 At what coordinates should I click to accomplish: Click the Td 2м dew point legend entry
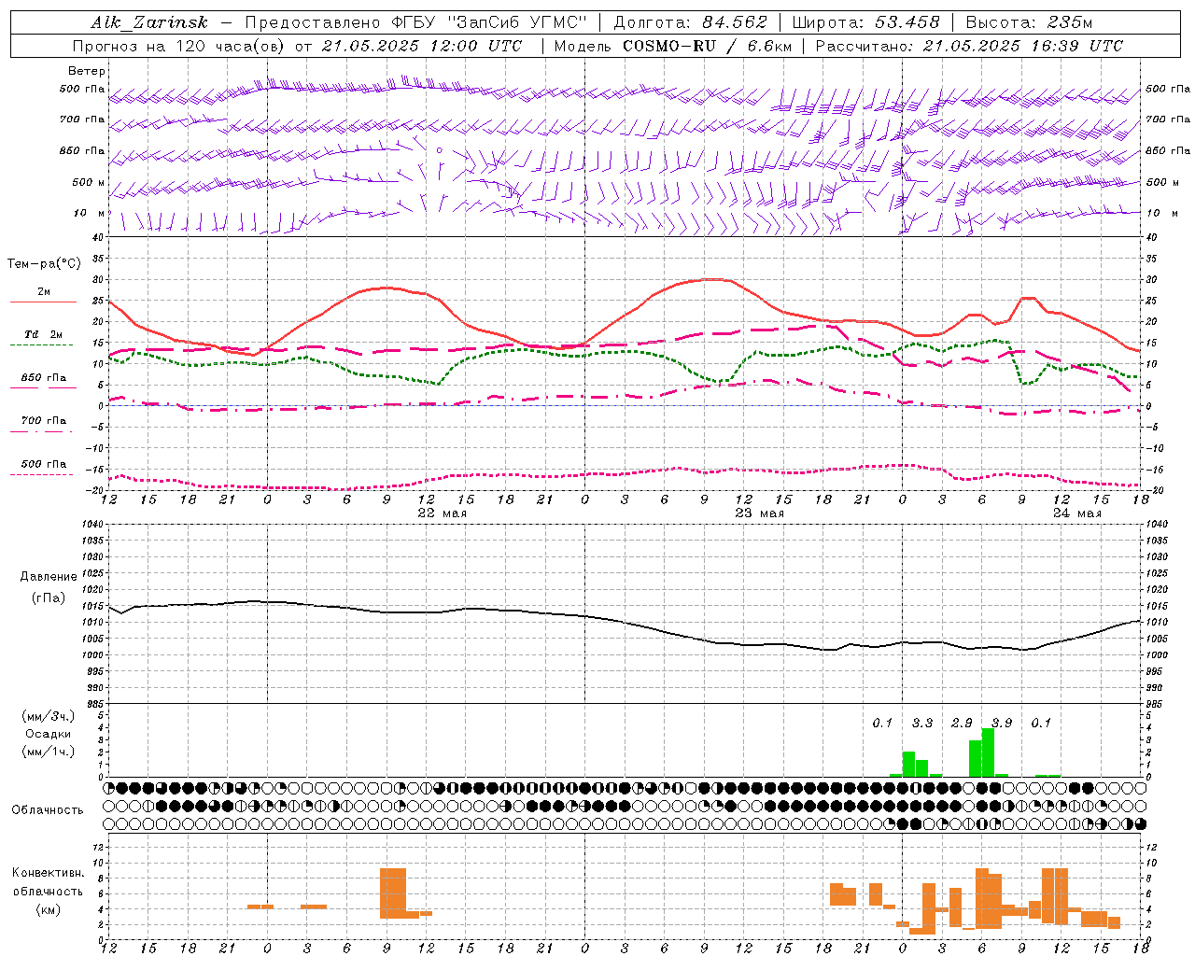pyautogui.click(x=44, y=334)
